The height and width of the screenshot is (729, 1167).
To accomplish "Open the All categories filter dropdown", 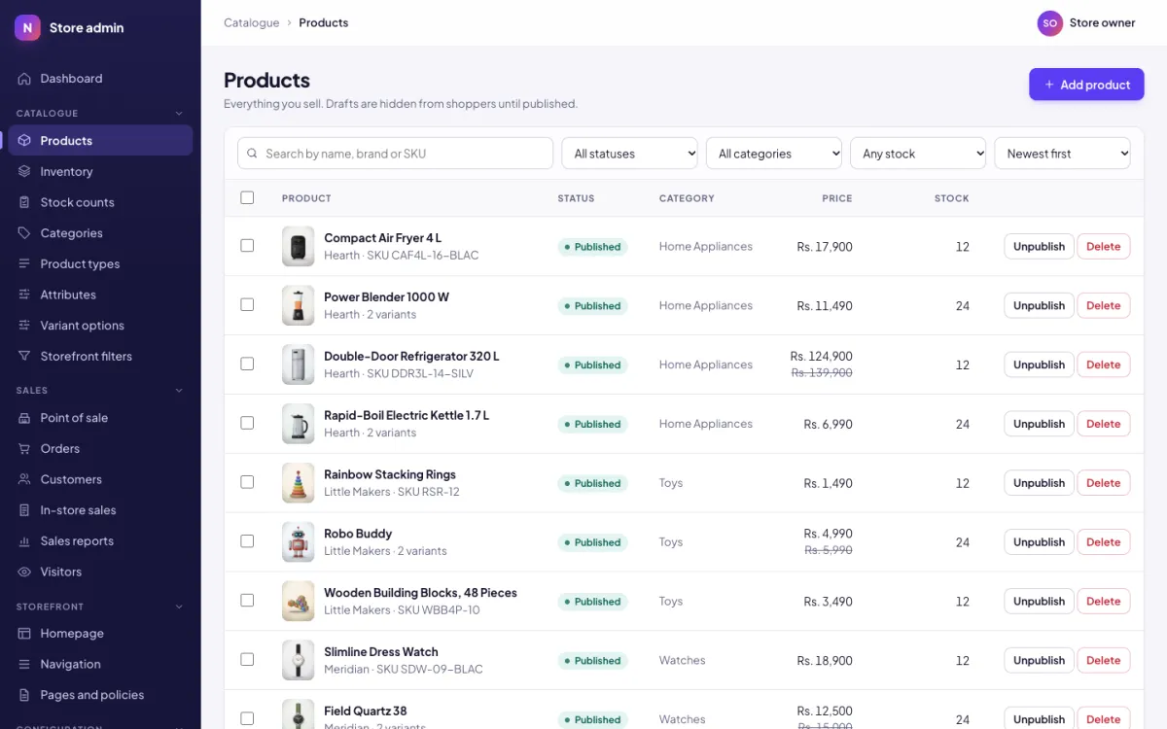I will coord(773,154).
